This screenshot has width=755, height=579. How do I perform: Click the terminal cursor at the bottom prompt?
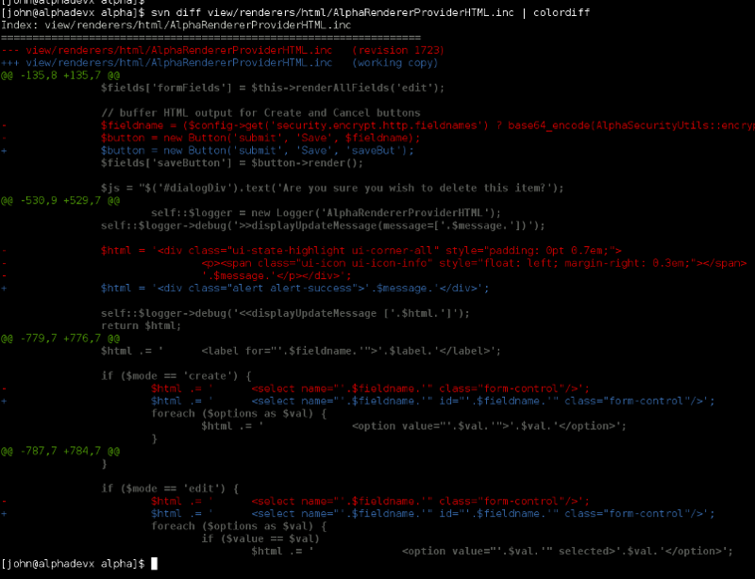point(155,564)
